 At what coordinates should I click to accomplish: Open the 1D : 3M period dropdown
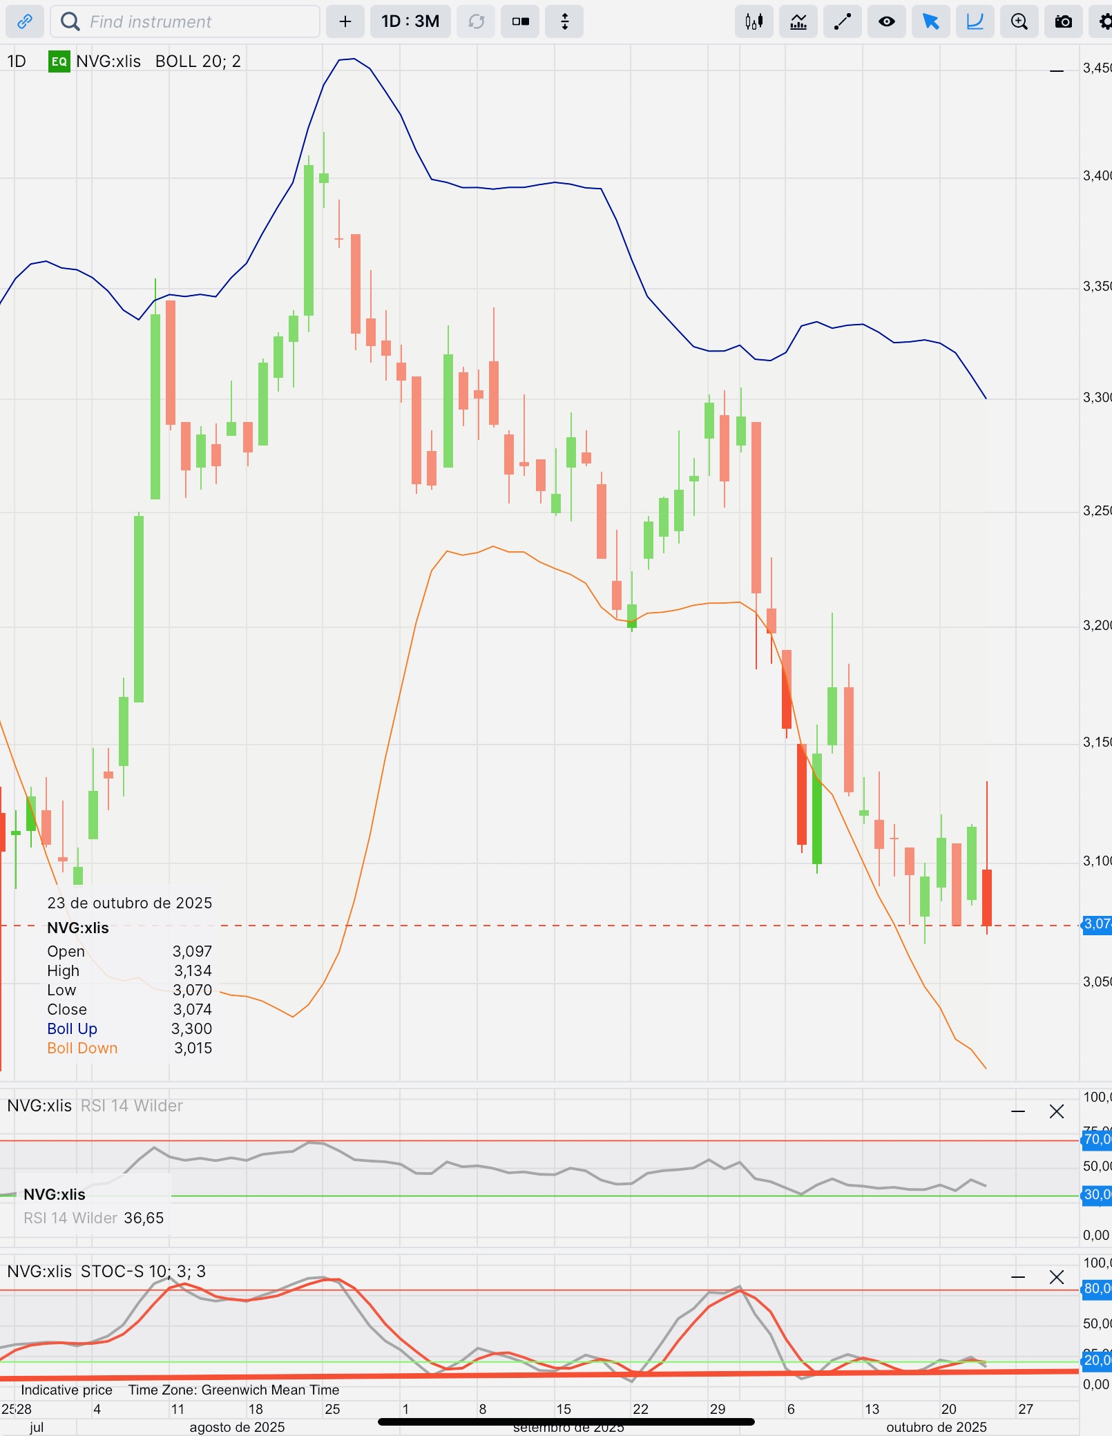410,21
